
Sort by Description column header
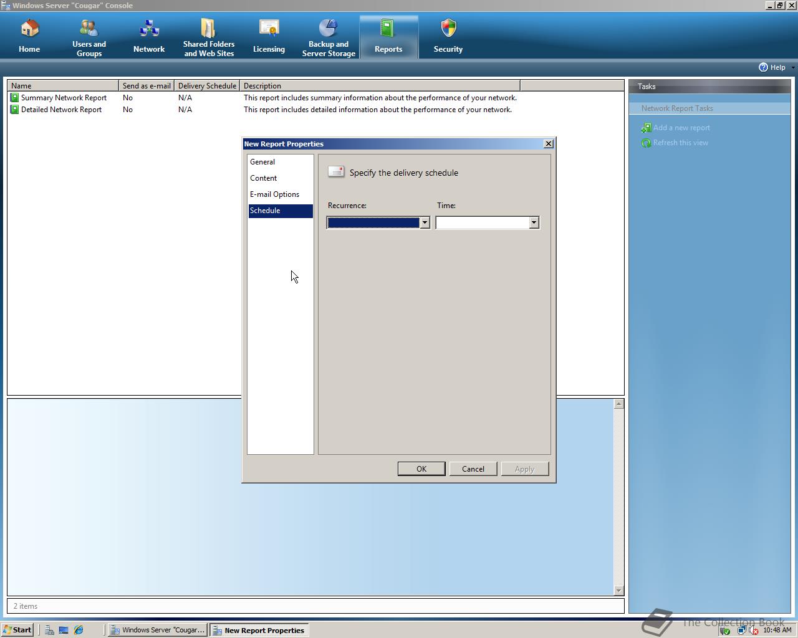pyautogui.click(x=380, y=86)
